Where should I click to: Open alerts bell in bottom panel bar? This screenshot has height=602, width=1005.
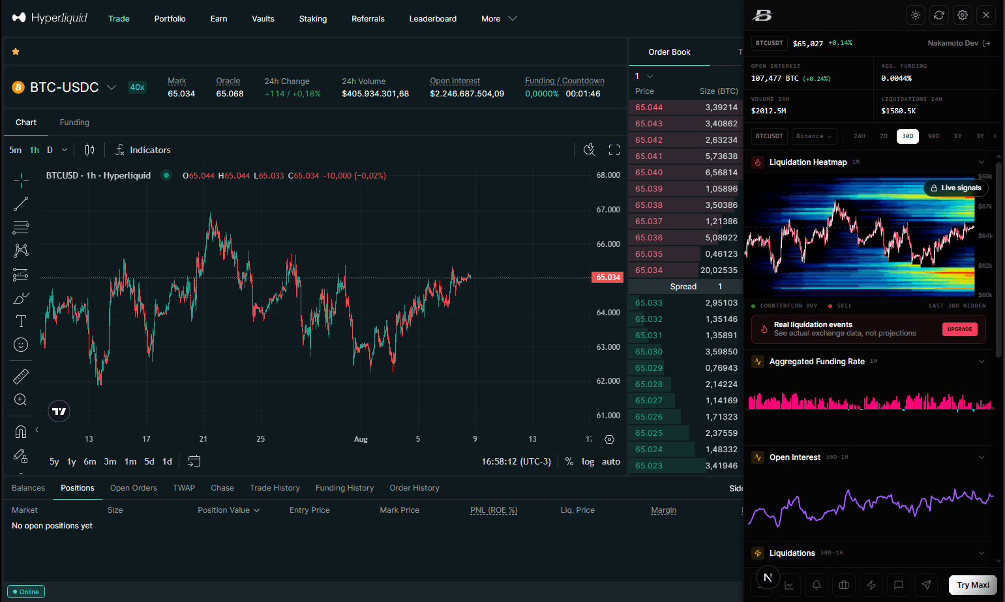tap(817, 585)
